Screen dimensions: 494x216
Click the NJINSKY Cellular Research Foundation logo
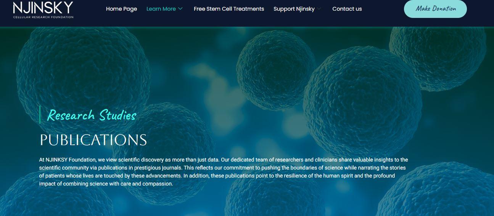point(43,10)
